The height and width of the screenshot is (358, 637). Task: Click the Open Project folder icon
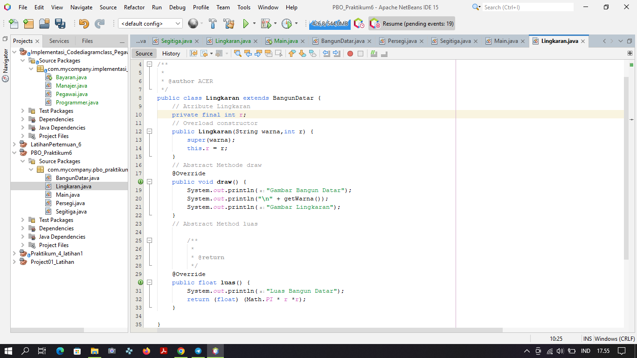[x=44, y=24]
